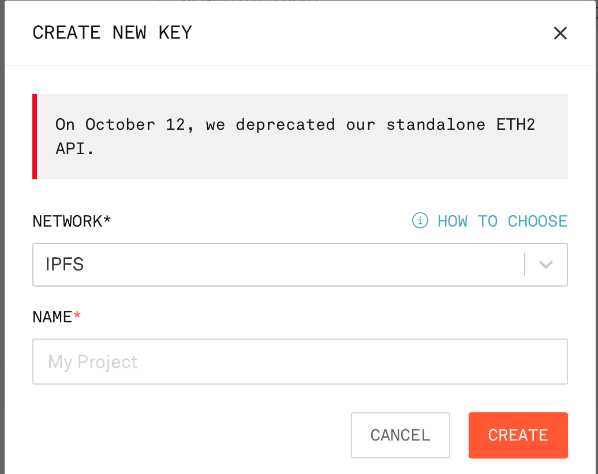Expand the Network dropdown chevron arrow
This screenshot has height=474, width=598.
tap(545, 265)
